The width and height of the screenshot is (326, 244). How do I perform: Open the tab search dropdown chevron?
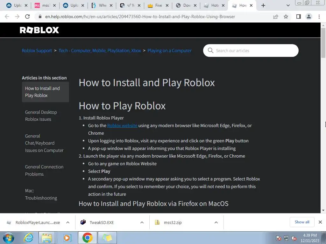[288, 5]
